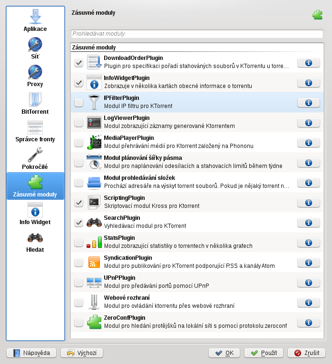This screenshot has width=332, height=364.
Task: Open the Info Widget settings page
Action: [35, 214]
